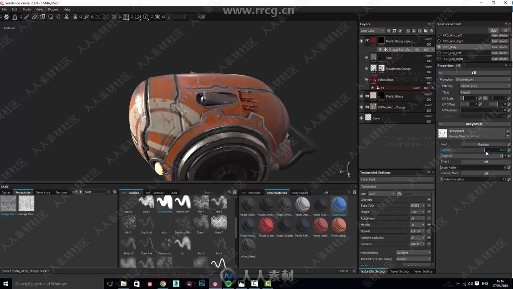
Task: Click the Undo stack button
Action: click(x=396, y=179)
